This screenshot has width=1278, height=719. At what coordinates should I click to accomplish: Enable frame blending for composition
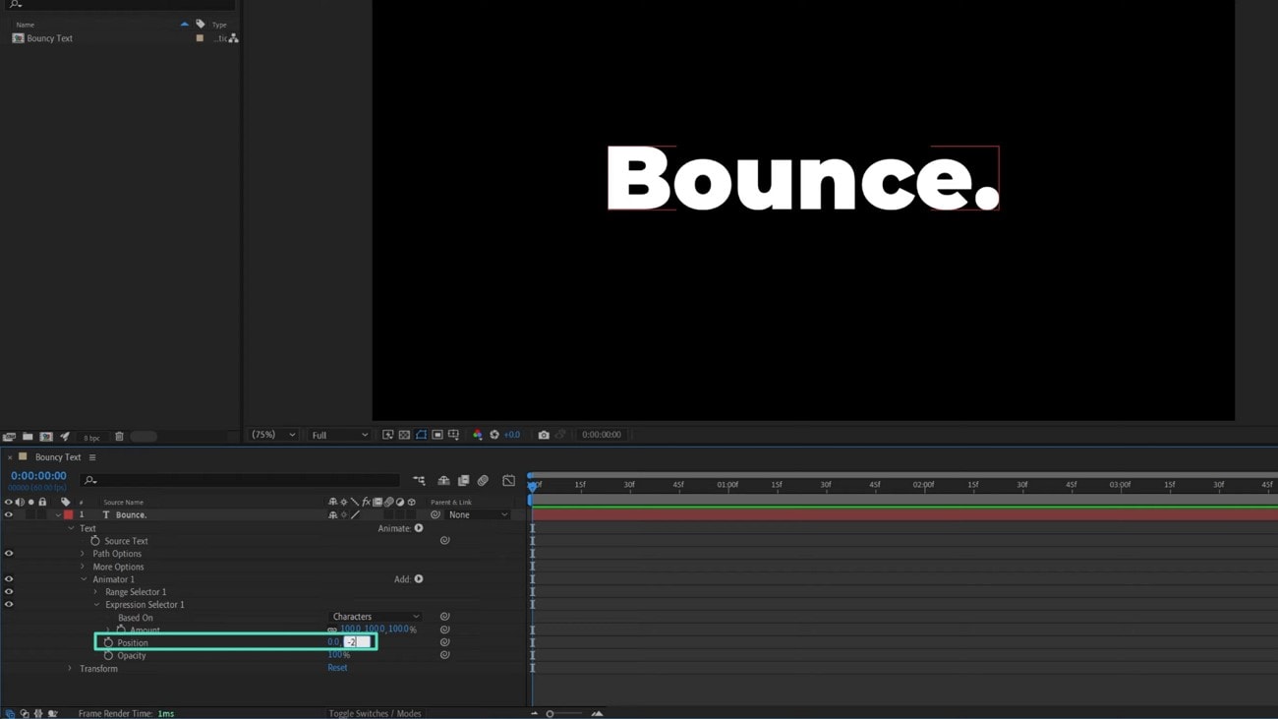(x=463, y=481)
